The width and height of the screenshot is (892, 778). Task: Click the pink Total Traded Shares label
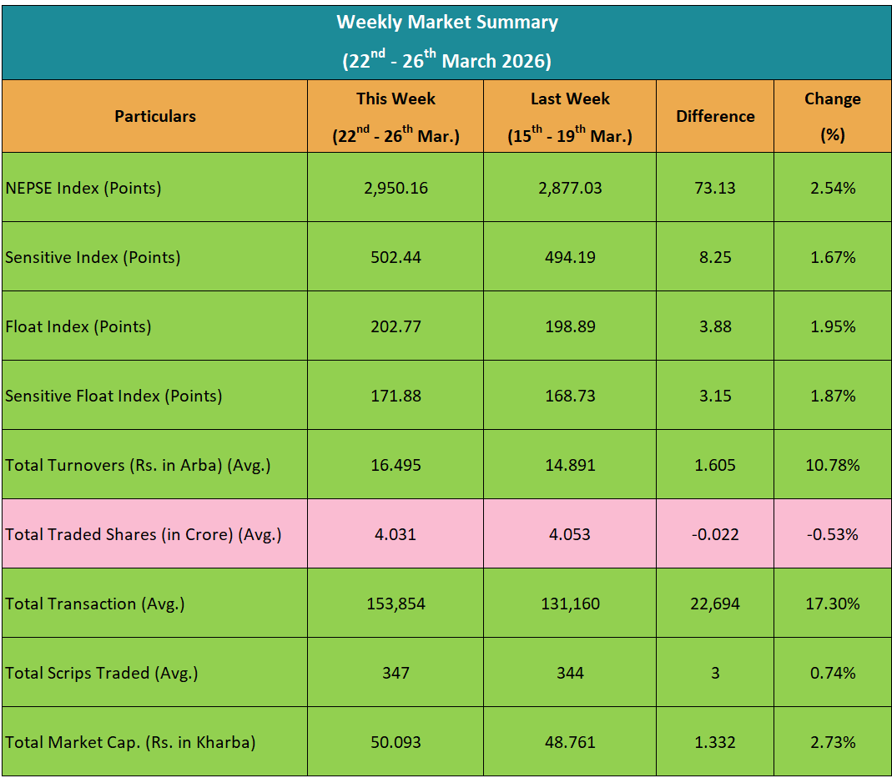tap(144, 534)
